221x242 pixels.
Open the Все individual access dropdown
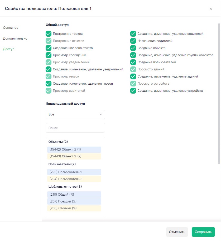[75, 114]
